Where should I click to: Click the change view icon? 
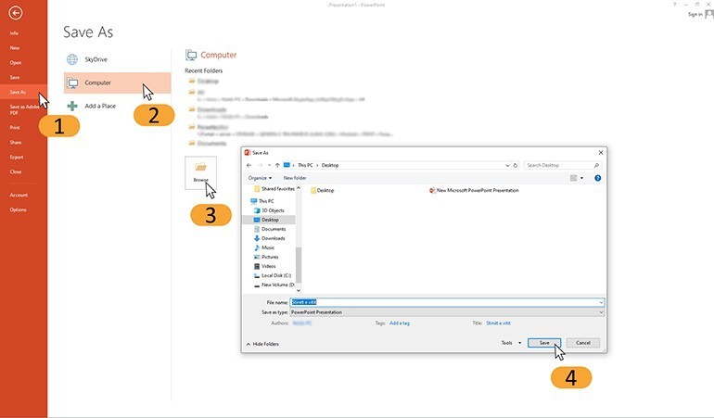tap(573, 178)
